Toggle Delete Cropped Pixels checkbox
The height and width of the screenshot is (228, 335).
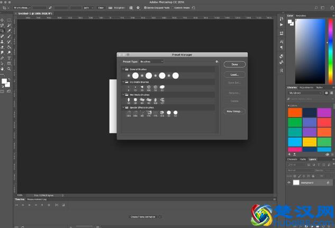tap(146, 8)
